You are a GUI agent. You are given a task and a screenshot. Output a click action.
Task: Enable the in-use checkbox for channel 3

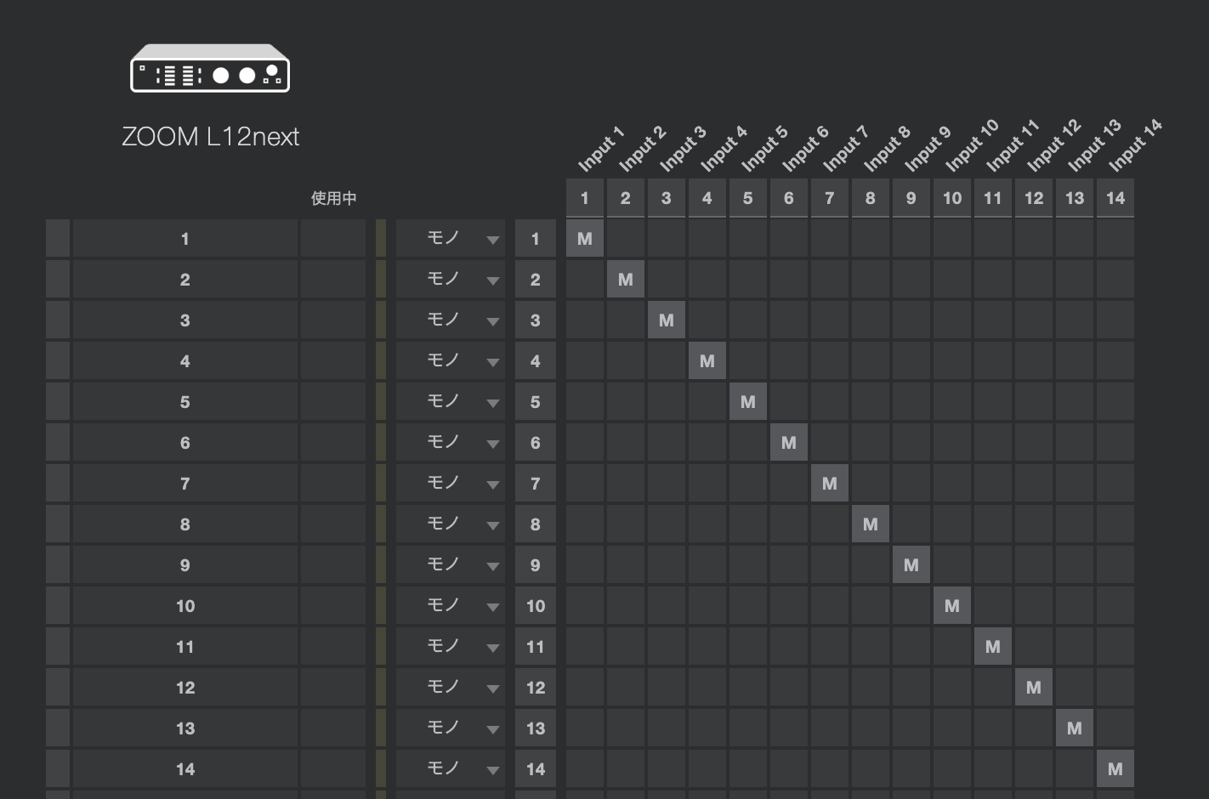click(x=333, y=320)
